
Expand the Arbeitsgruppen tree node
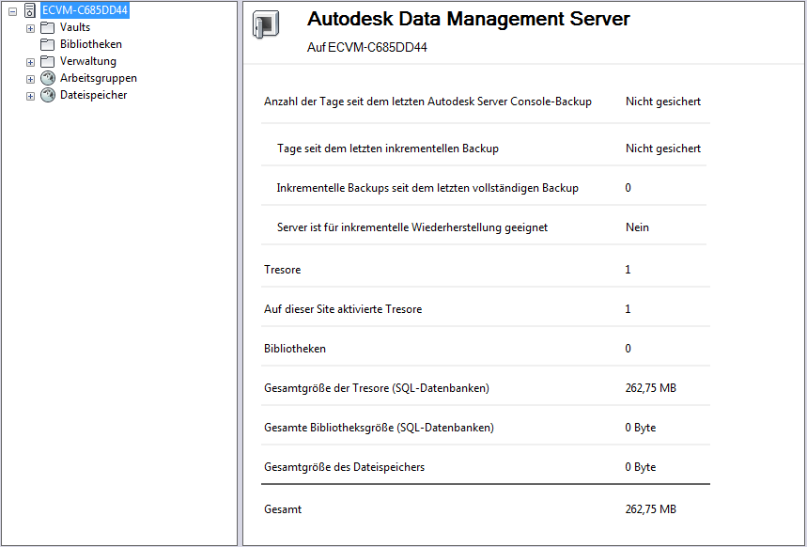[x=30, y=79]
